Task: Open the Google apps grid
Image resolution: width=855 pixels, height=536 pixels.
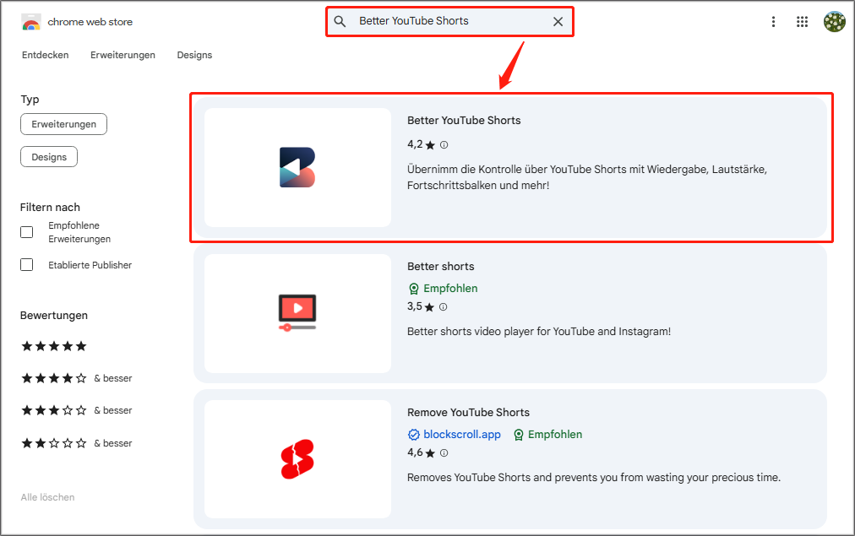Action: [802, 21]
